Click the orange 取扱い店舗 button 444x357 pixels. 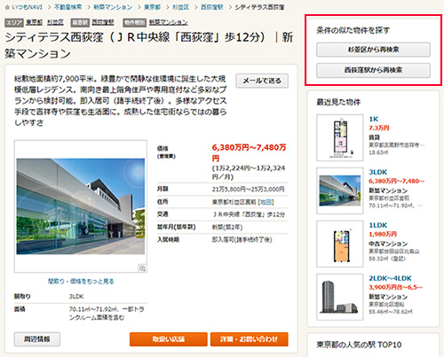(x=169, y=339)
